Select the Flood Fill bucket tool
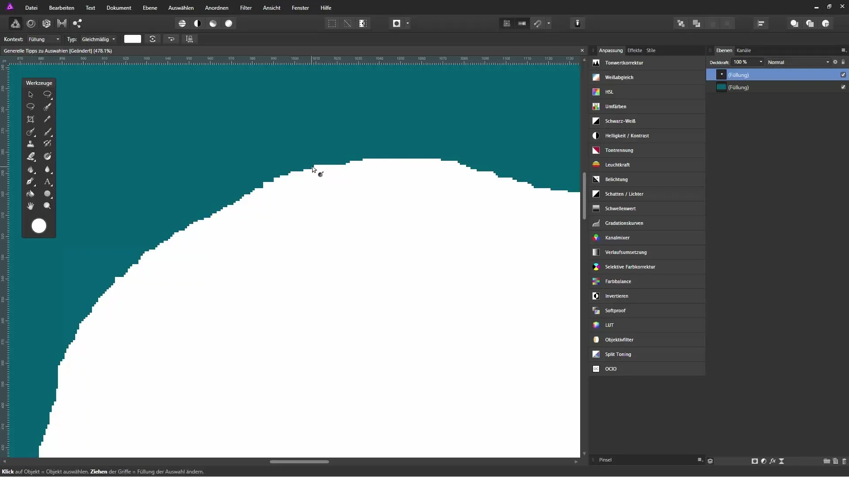This screenshot has height=477, width=849. pos(31,194)
